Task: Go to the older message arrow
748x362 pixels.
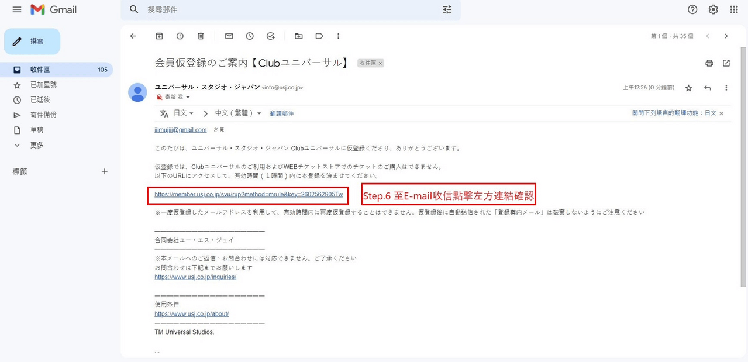Action: coord(726,36)
